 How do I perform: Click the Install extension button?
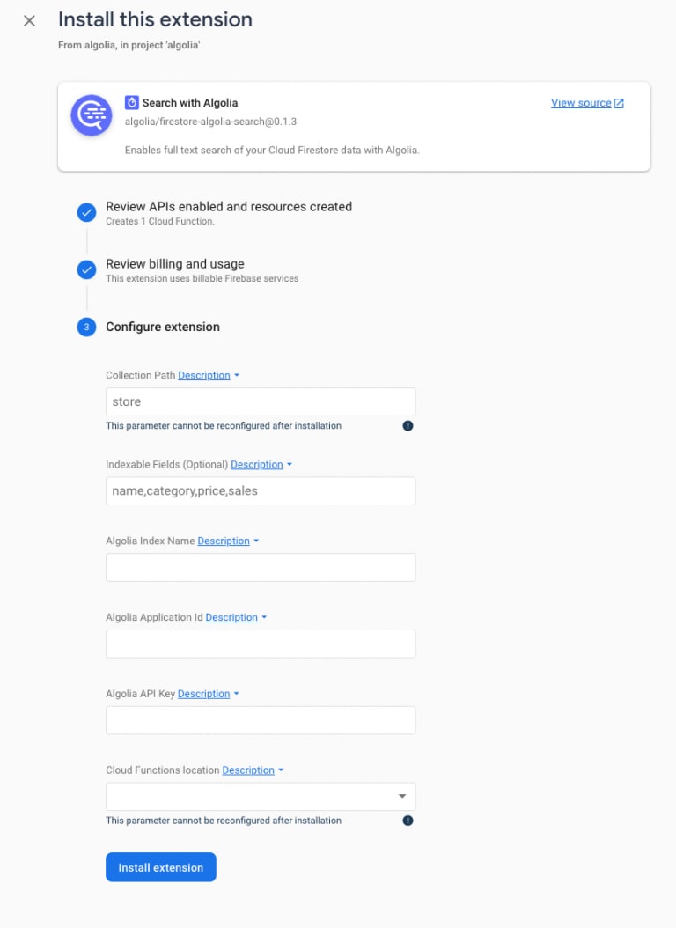[161, 867]
